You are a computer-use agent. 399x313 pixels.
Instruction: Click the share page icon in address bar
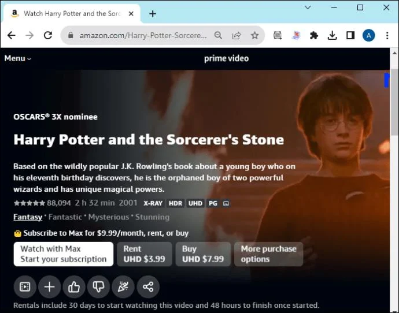click(237, 35)
